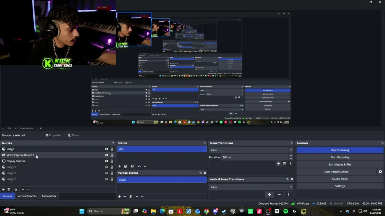This screenshot has height=216, width=385.
Task: Toggle lock on Video Capture Device 2
Action: 112,155
